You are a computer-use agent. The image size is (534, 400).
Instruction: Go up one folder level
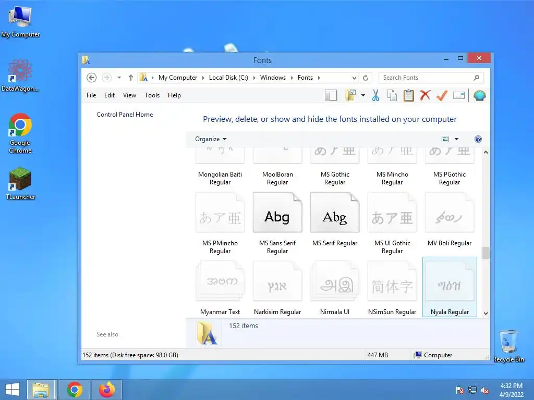(131, 78)
